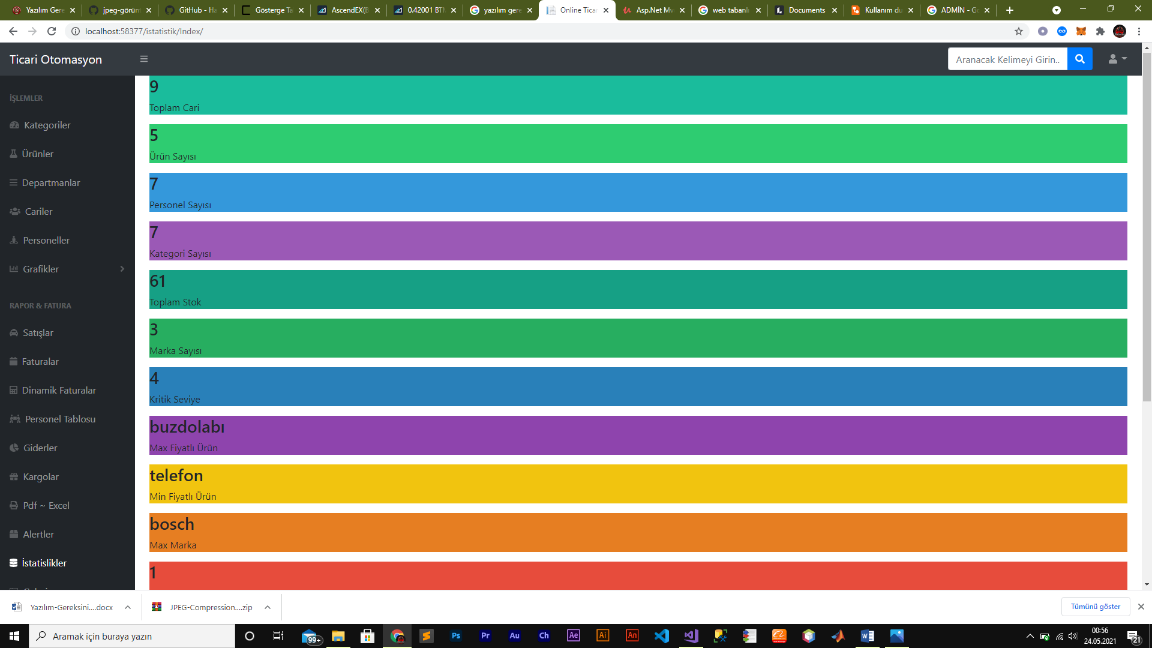Click the İstatislikler sidebar link
The image size is (1152, 648).
tap(44, 563)
